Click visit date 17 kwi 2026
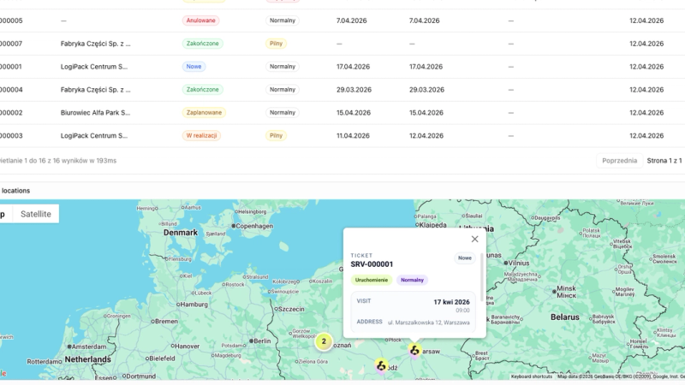The height and width of the screenshot is (385, 685). 452,302
